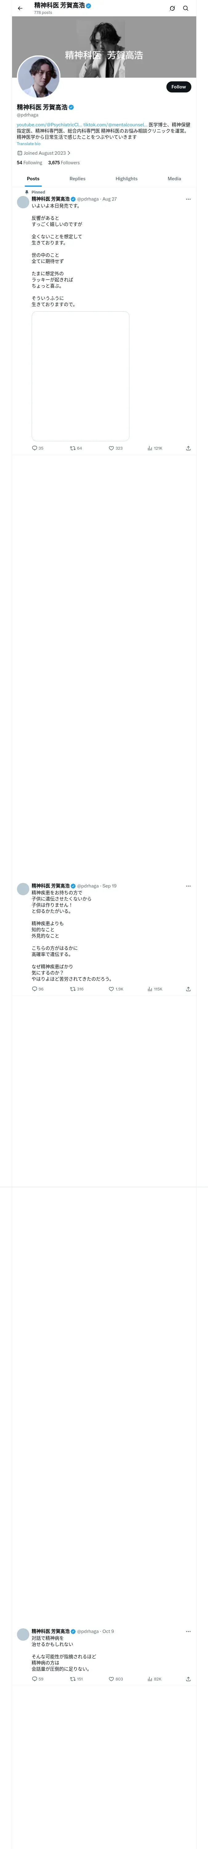Switch to the Replies tab
Viewport: 208px width, 1849px height.
(x=77, y=179)
